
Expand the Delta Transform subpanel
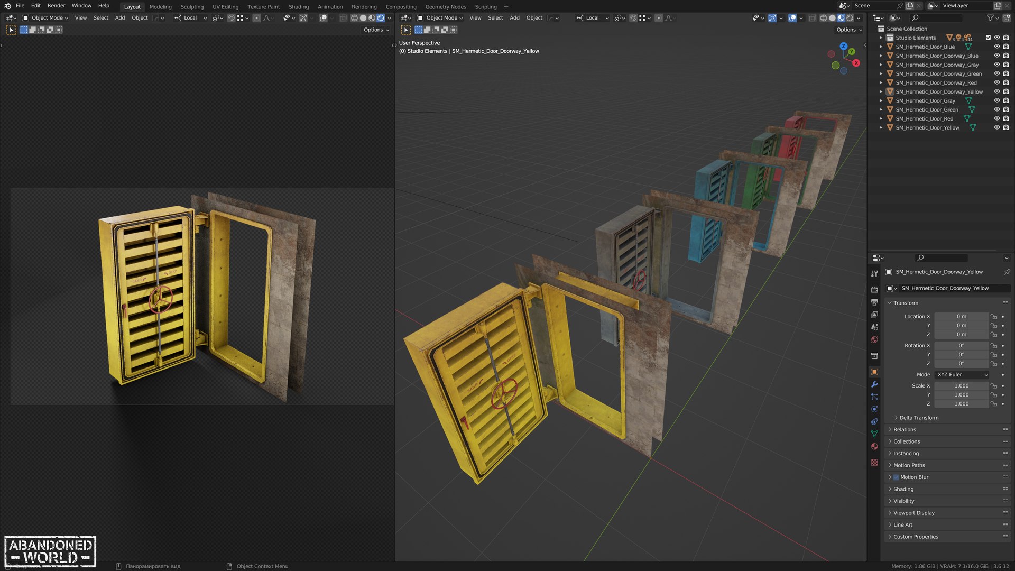[x=919, y=418]
